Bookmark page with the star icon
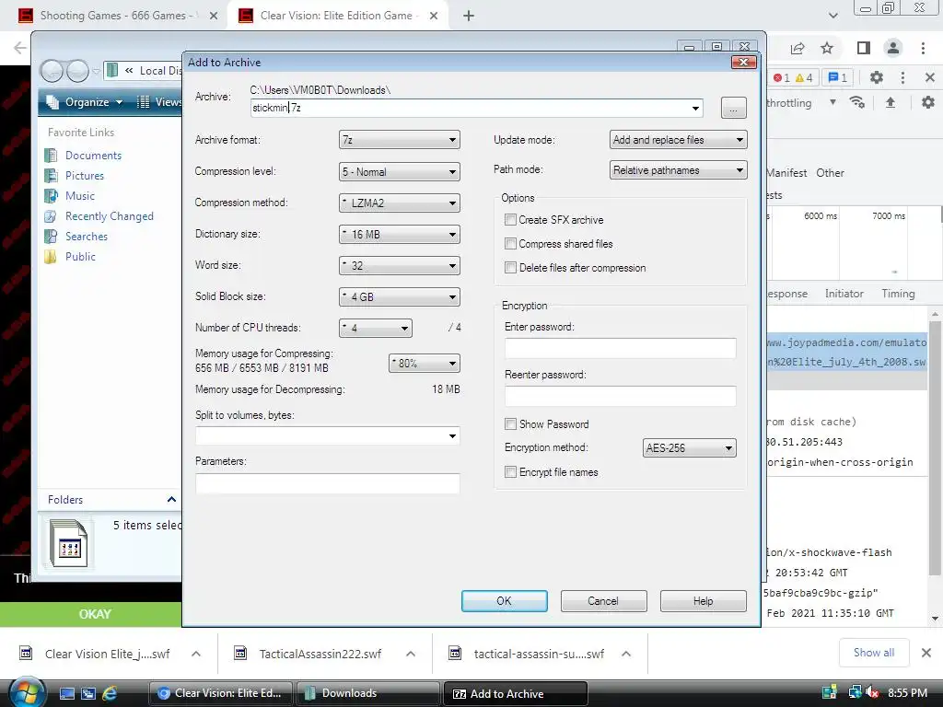 827,48
